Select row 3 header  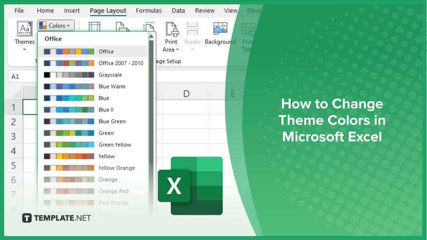[x=14, y=136]
